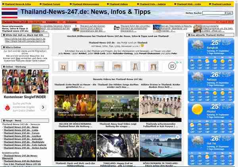Click the Anmelden link in the red bar
238x167 pixels.
(x=52, y=22)
